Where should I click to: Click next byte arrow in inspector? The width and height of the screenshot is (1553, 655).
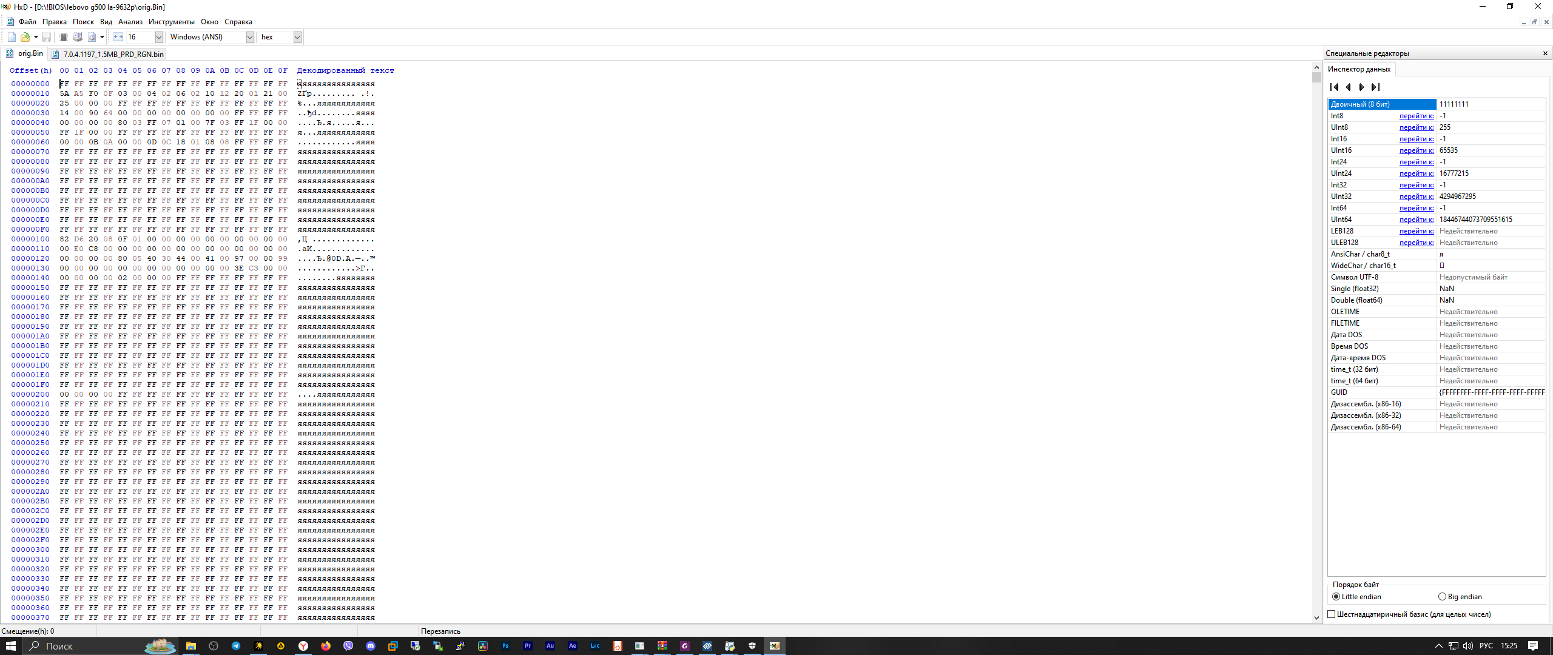[x=1361, y=87]
